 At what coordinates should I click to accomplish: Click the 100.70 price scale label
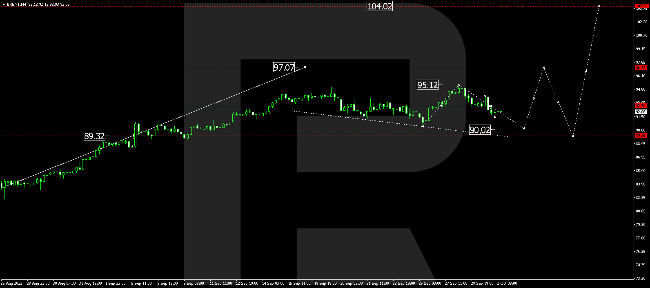[641, 35]
